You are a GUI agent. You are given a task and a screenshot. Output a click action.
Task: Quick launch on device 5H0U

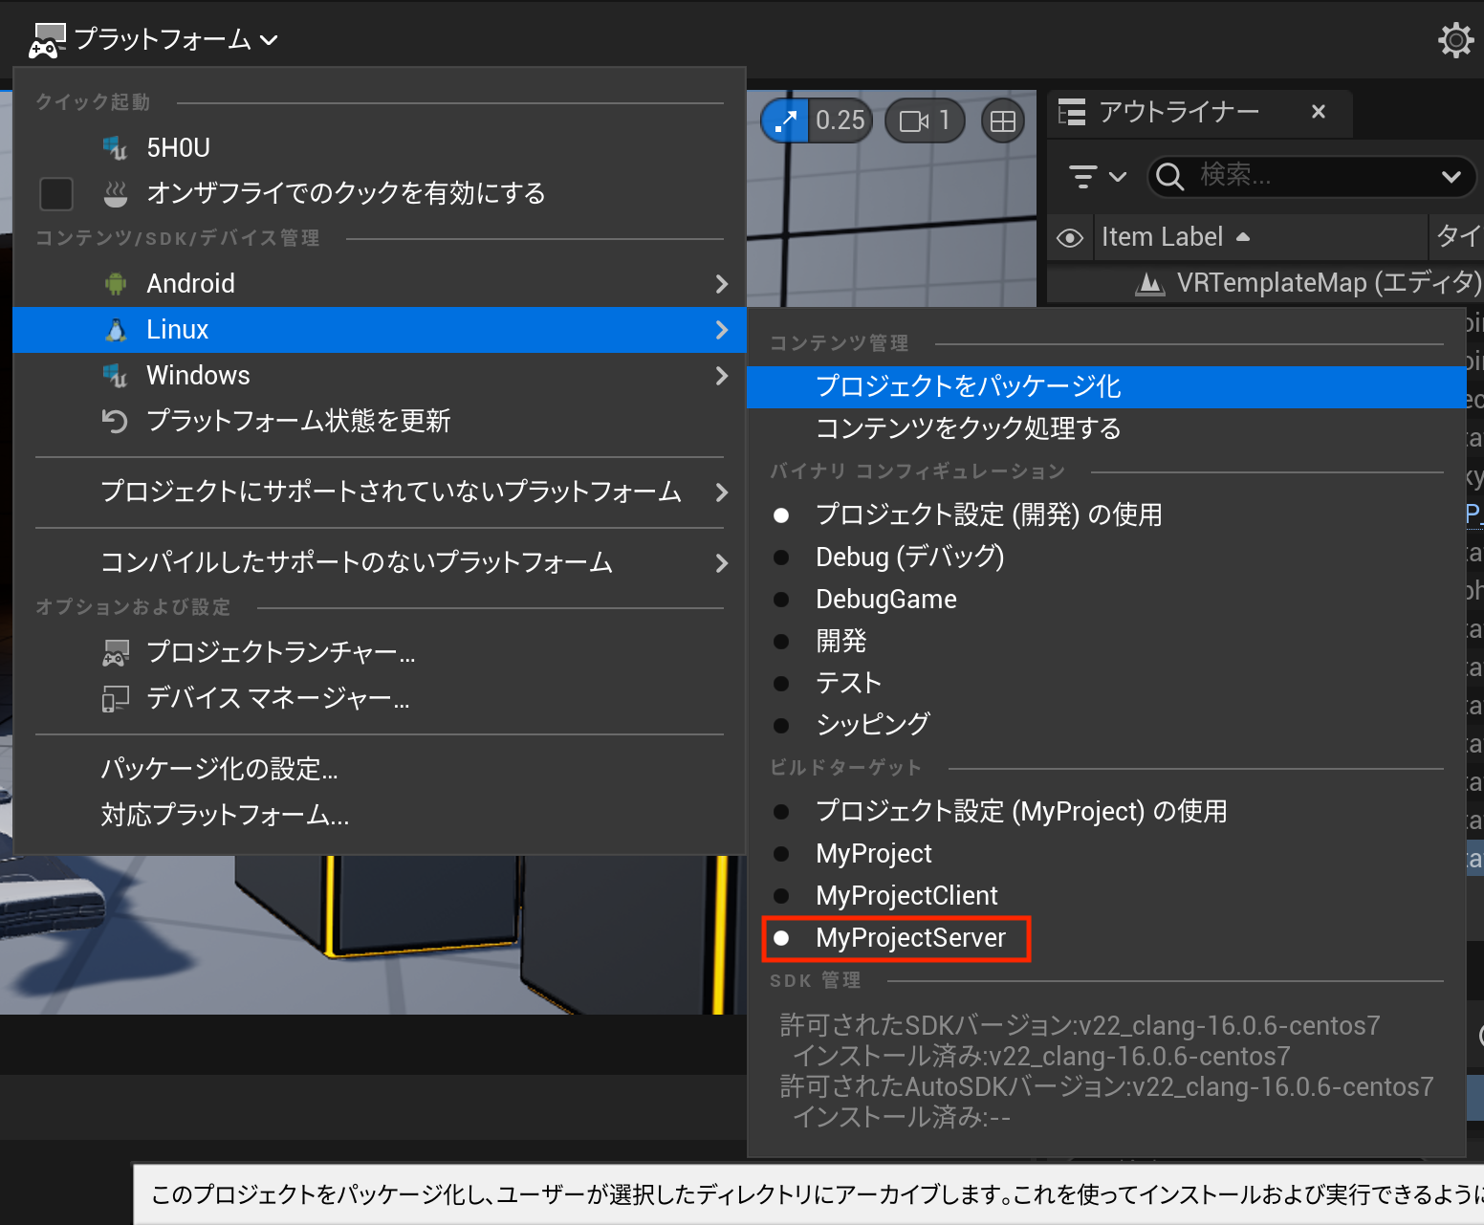380,147
